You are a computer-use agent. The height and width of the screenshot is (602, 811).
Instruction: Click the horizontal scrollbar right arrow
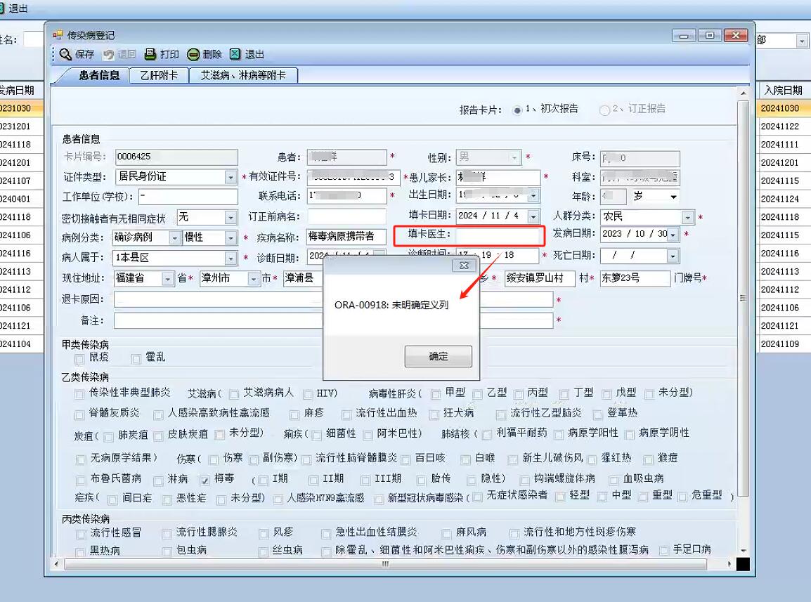(729, 564)
